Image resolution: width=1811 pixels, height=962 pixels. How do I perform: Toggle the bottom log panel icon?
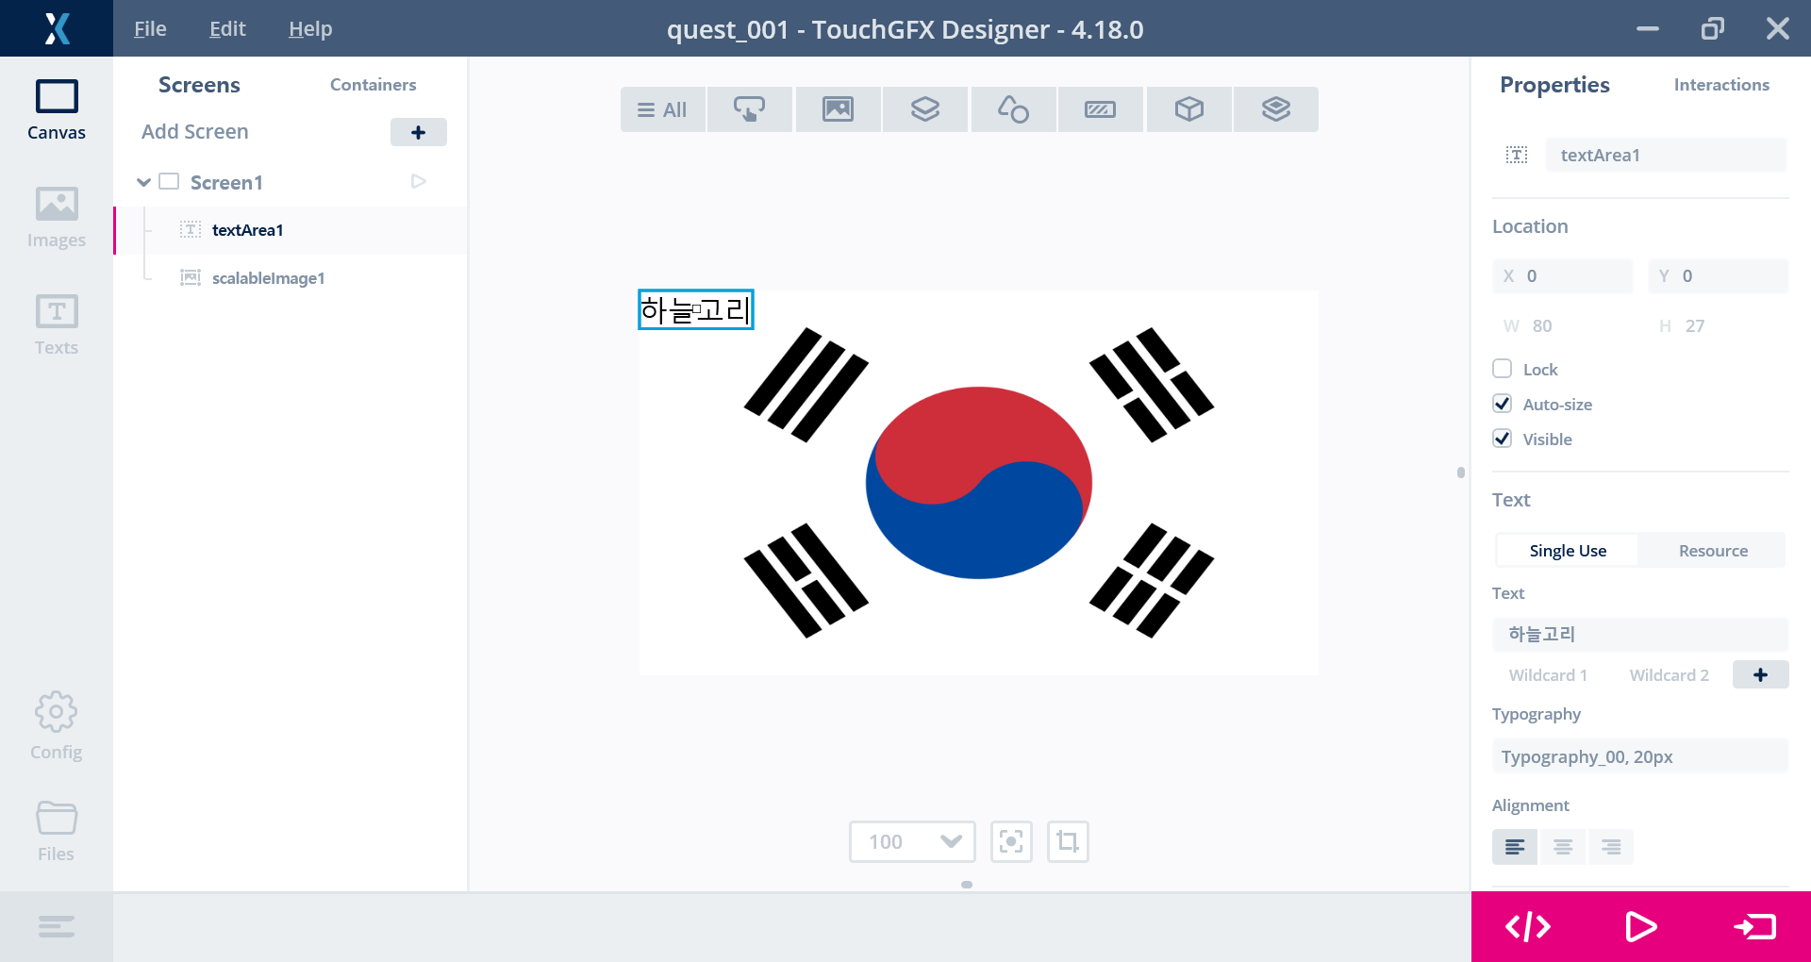[57, 927]
